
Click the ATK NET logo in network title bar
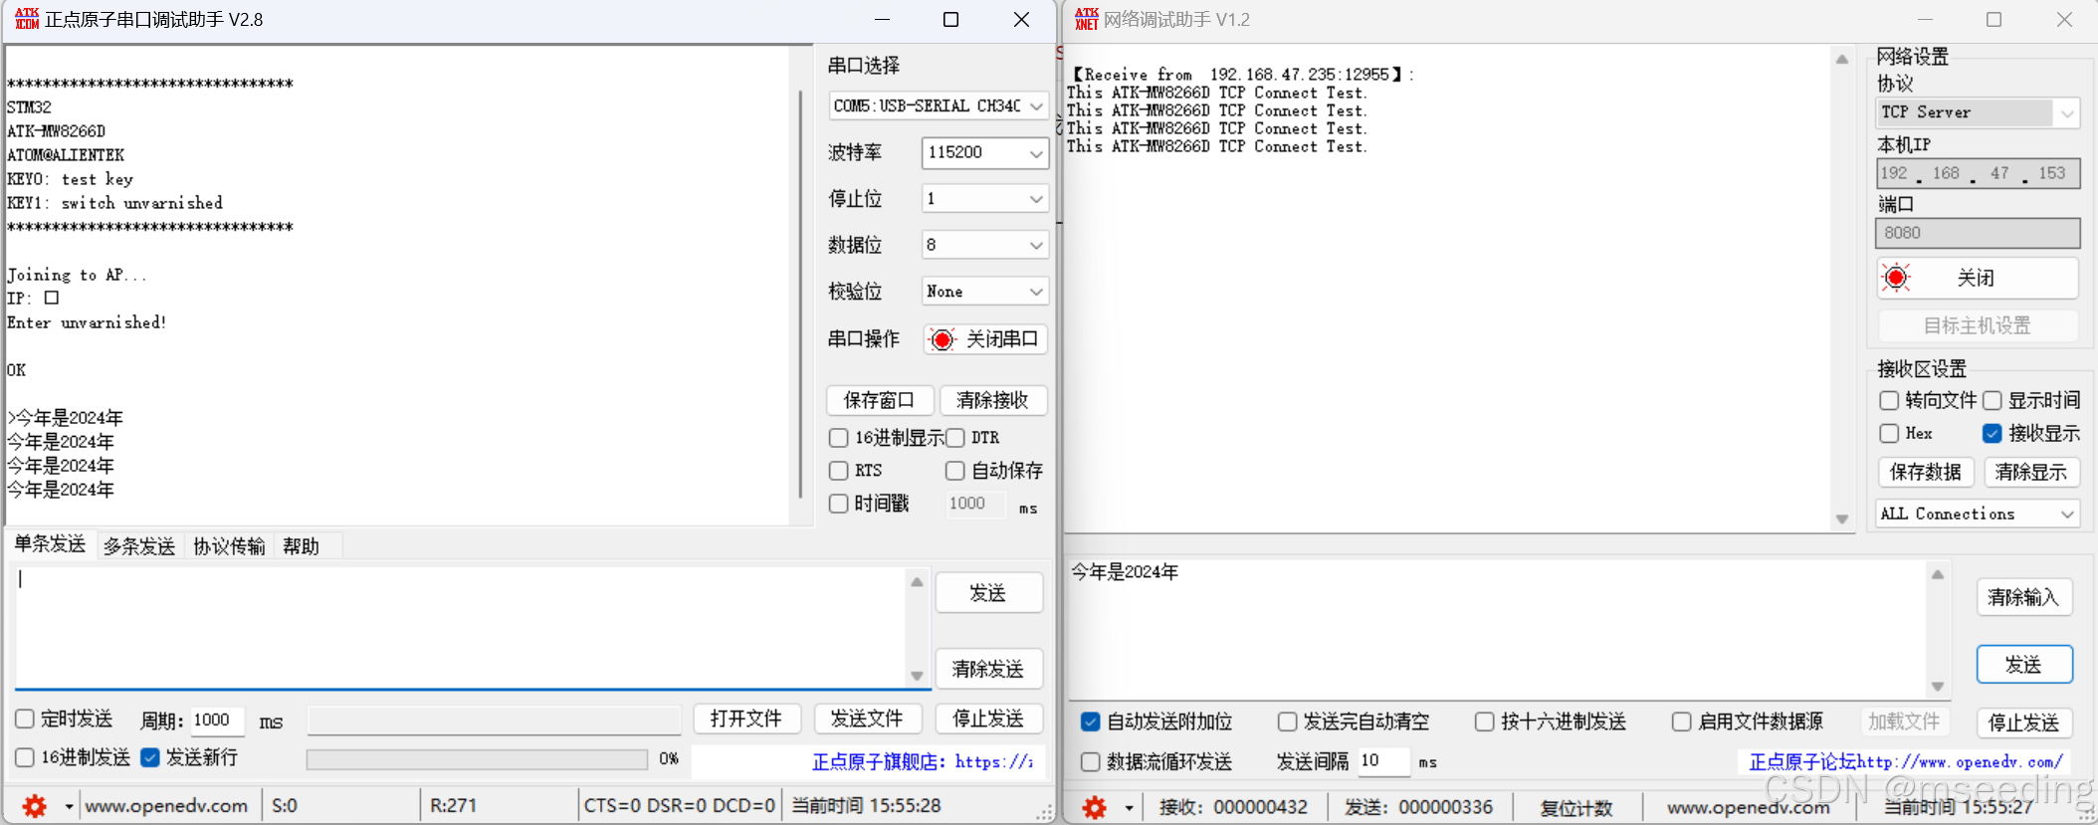pyautogui.click(x=1086, y=19)
